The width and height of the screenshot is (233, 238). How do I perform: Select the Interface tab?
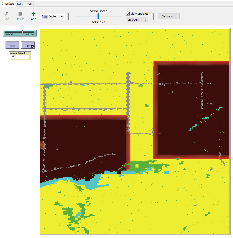coord(7,4)
